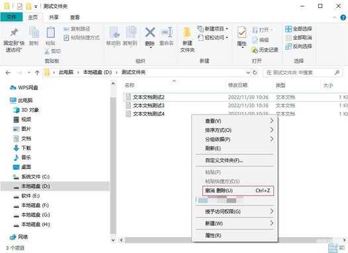The width and height of the screenshot is (348, 253).
Task: Click 本地磁盘 (D:) in address breadcrumb
Action: pos(97,72)
